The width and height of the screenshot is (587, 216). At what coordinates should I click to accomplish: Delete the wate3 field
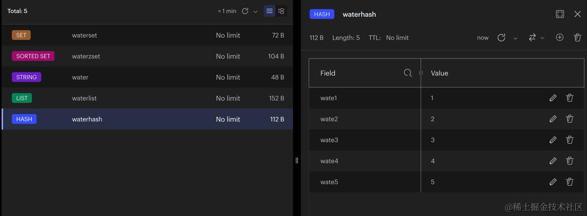(569, 140)
